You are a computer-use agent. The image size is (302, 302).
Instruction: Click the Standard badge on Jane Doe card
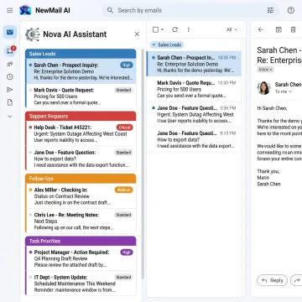(x=123, y=153)
